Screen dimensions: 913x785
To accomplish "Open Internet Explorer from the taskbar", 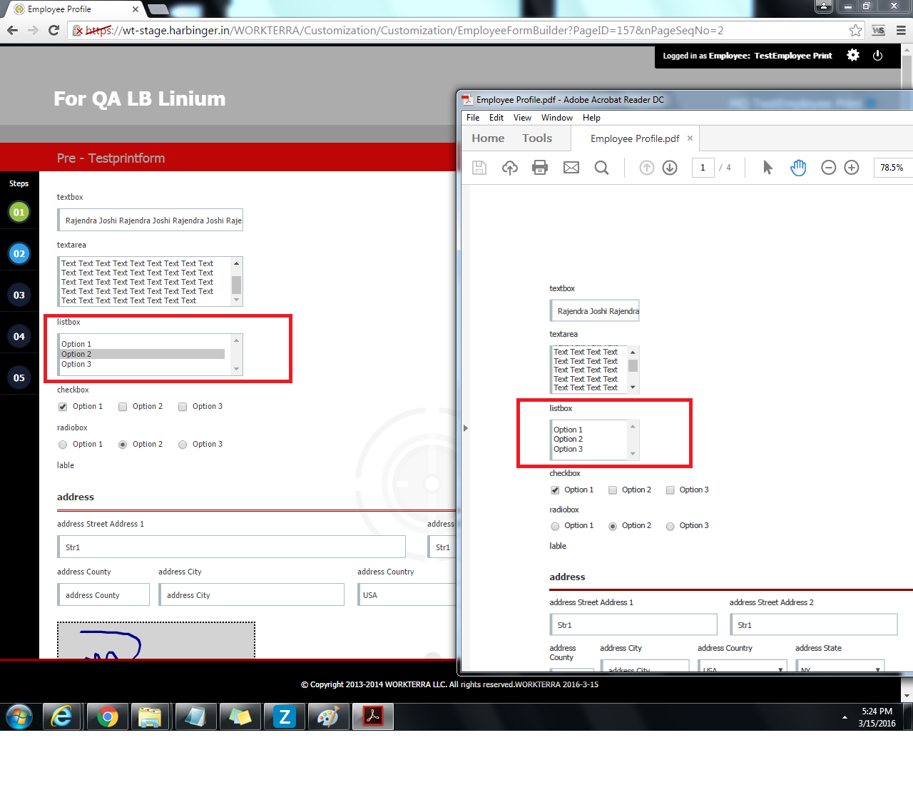I will click(63, 716).
